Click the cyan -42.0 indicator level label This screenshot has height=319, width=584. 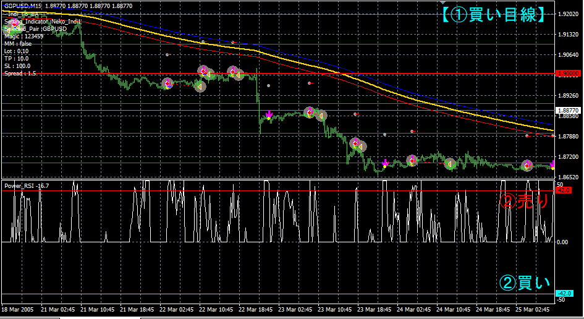click(564, 294)
